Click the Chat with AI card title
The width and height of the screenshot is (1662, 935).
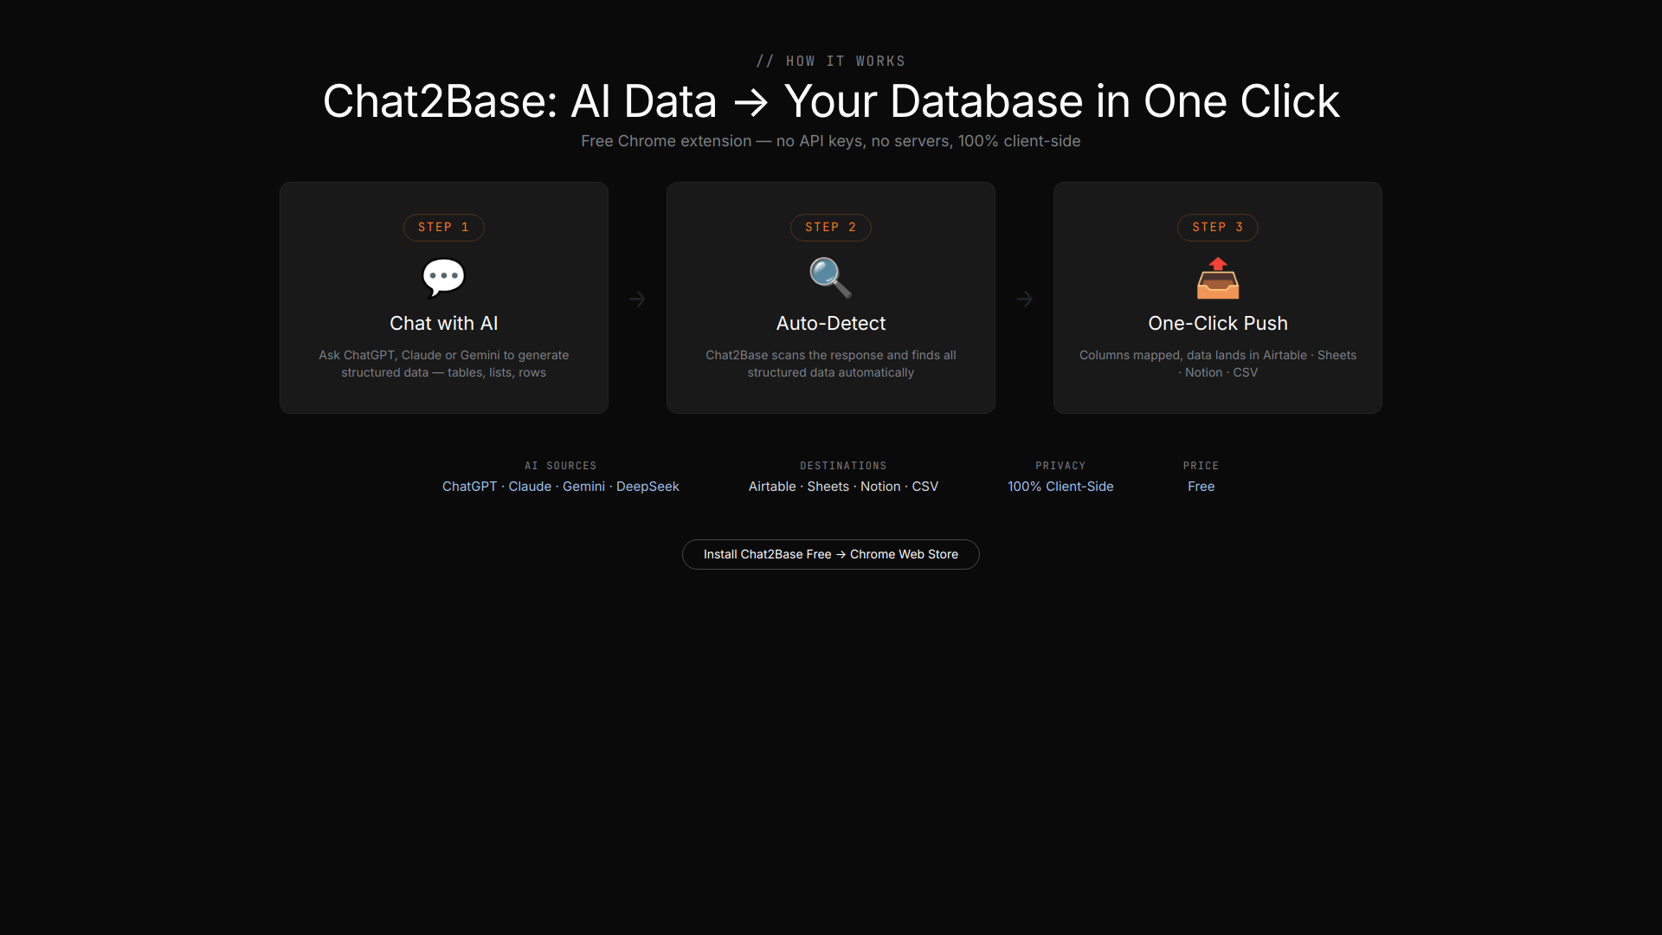coord(443,323)
